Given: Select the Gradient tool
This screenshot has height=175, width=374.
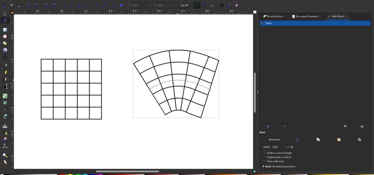Looking at the screenshot, I should click(5, 96).
